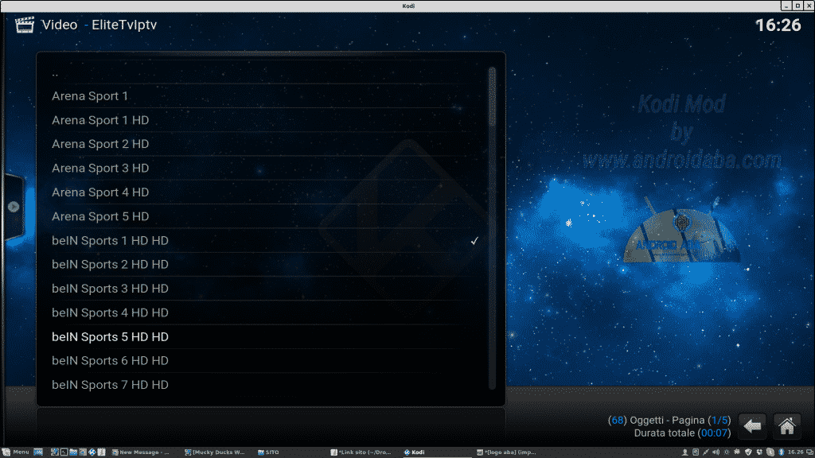
Task: Click the terminal launcher in taskbar
Action: click(64, 452)
